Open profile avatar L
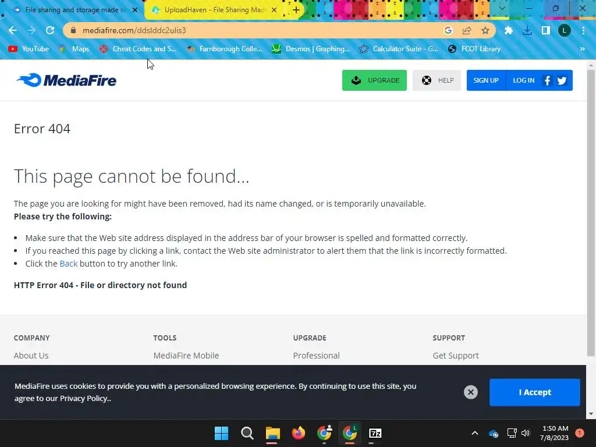Image resolution: width=596 pixels, height=447 pixels. click(565, 30)
